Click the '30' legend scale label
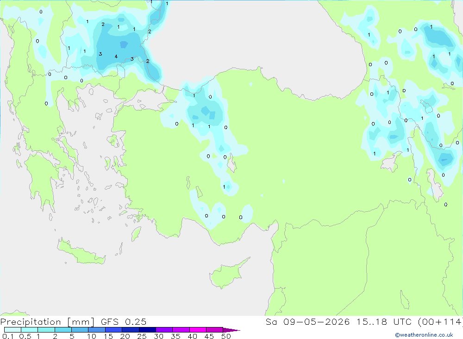This screenshot has height=339, width=463. click(159, 336)
